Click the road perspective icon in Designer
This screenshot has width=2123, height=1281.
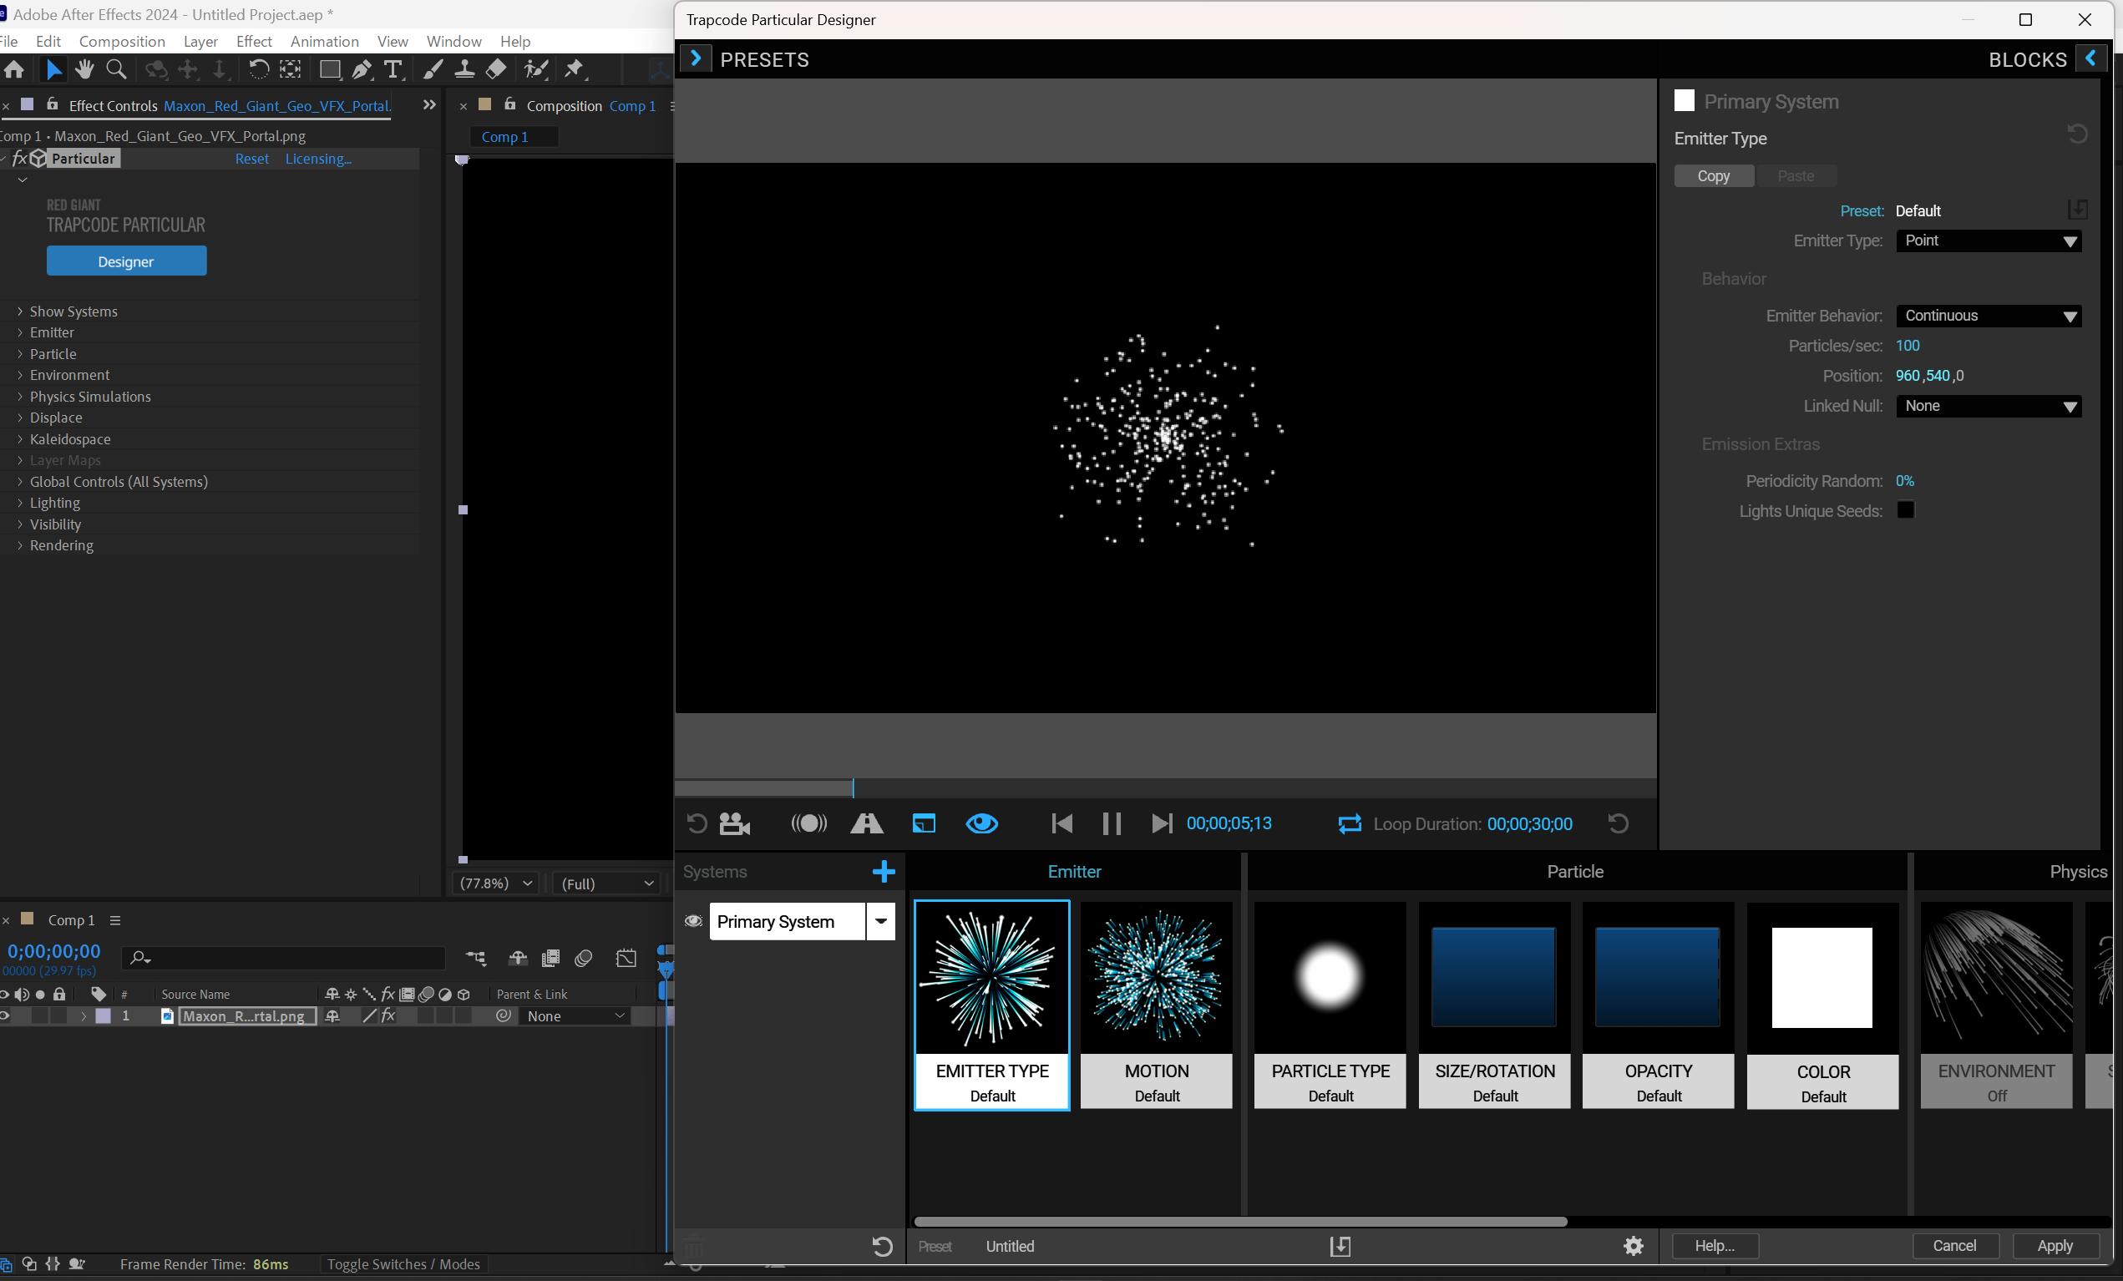pos(866,823)
